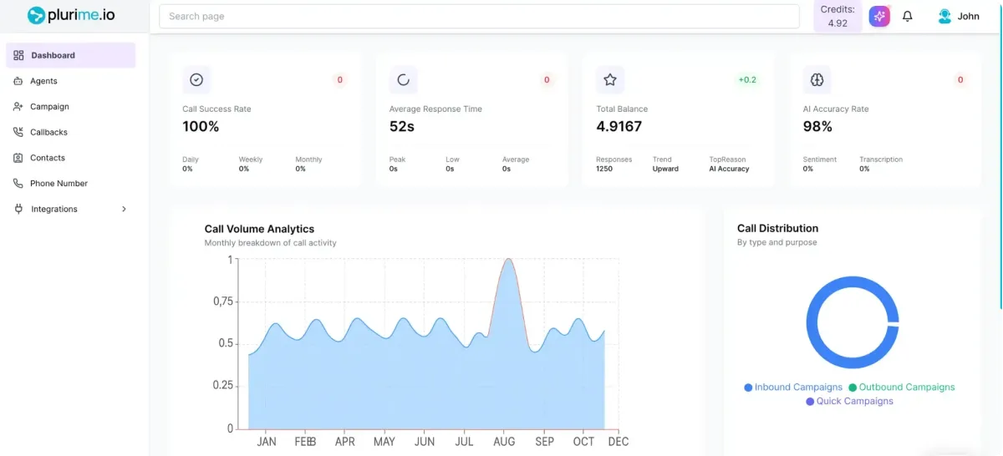Open Integrations menu item
Screen dimensions: 1003x456
point(70,209)
